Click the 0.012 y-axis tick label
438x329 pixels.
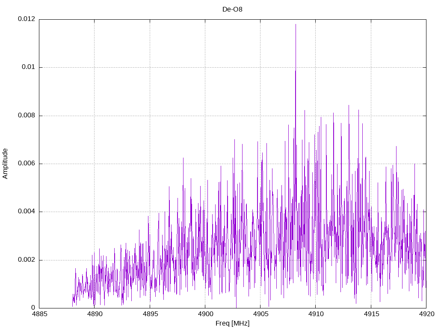[x=27, y=19]
